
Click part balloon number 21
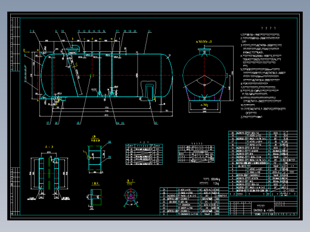pyautogui.click(x=150, y=31)
